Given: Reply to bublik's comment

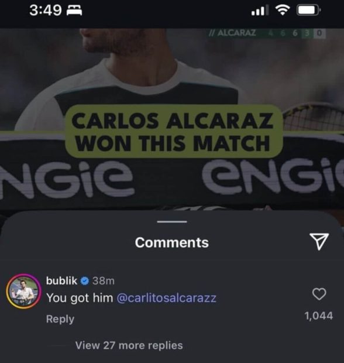Looking at the screenshot, I should [x=60, y=319].
